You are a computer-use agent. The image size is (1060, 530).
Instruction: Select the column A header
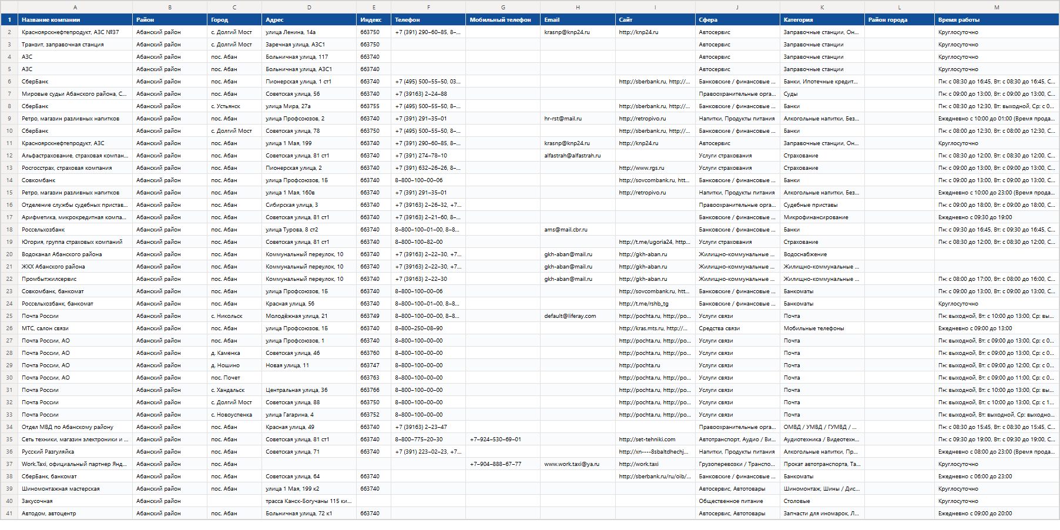click(75, 7)
